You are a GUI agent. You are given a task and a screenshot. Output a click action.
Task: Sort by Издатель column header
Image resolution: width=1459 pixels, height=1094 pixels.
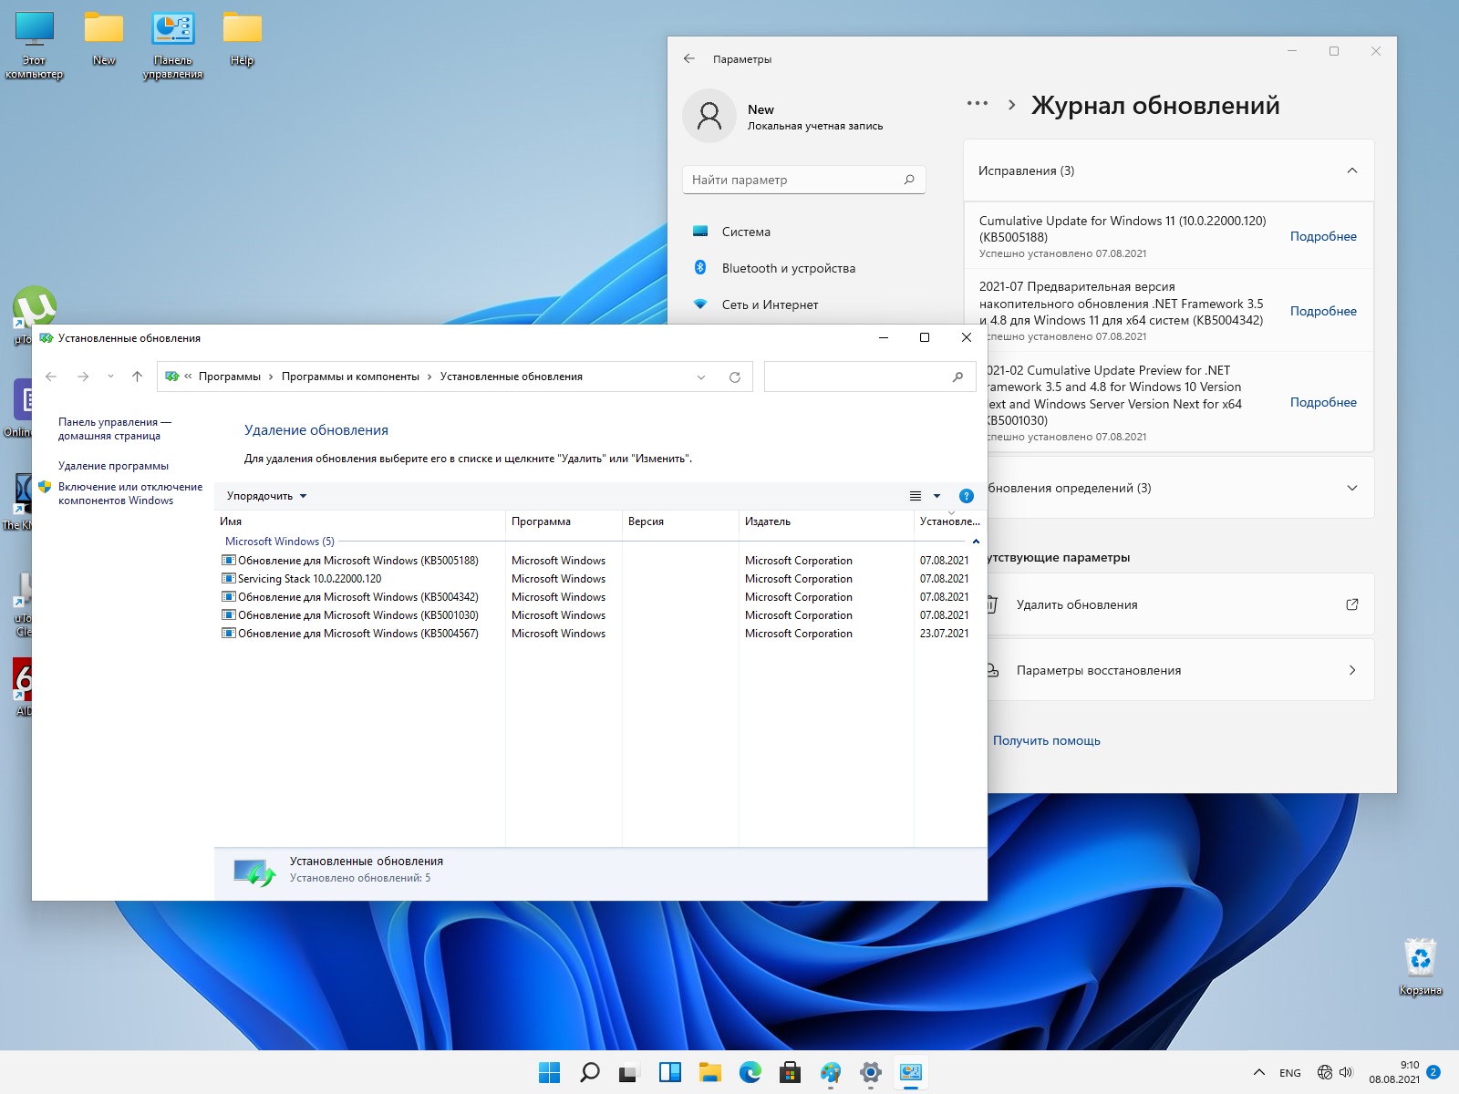pos(826,521)
